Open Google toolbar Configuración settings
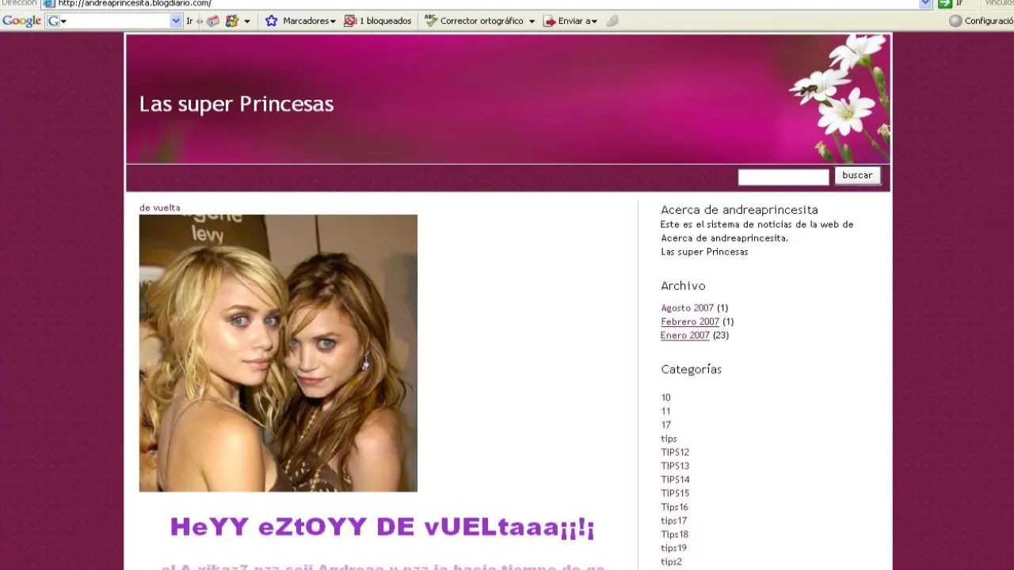This screenshot has width=1014, height=570. pyautogui.click(x=981, y=21)
